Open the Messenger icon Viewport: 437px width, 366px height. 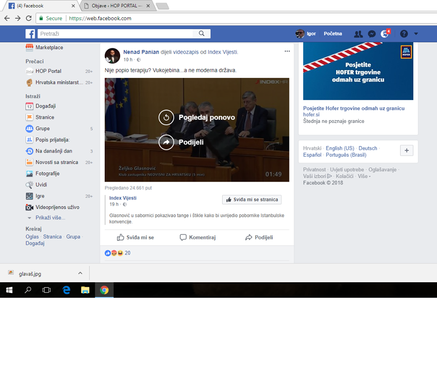pyautogui.click(x=371, y=34)
